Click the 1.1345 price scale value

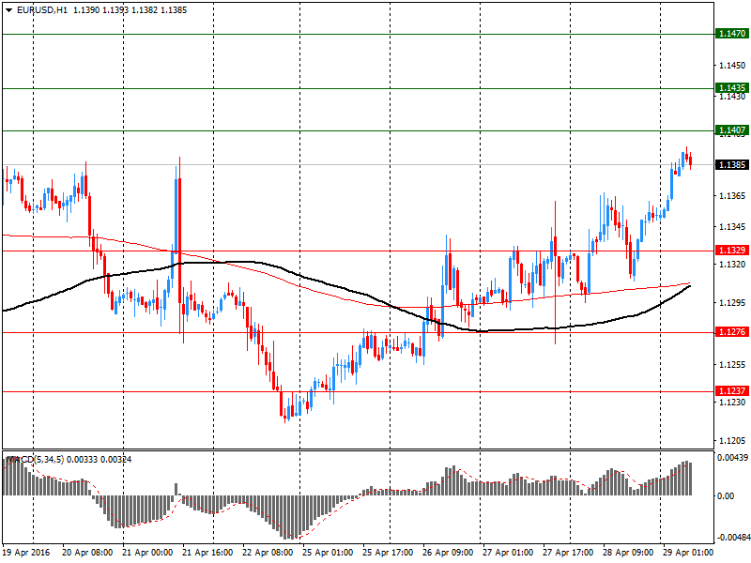pyautogui.click(x=732, y=227)
